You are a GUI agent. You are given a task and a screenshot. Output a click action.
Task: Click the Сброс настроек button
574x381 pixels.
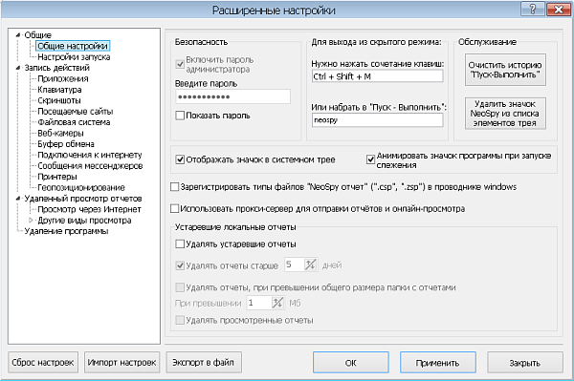pyautogui.click(x=43, y=362)
